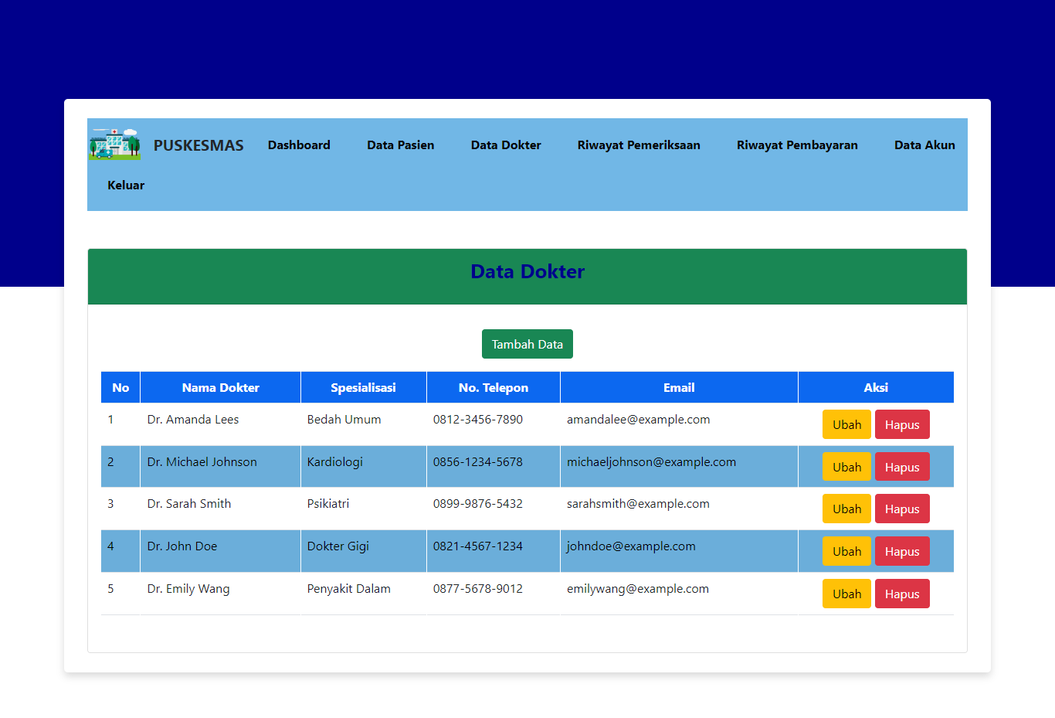Screen dimensions: 1055x718
Task: Click the Puskesmas hospital logo icon
Action: tap(114, 145)
